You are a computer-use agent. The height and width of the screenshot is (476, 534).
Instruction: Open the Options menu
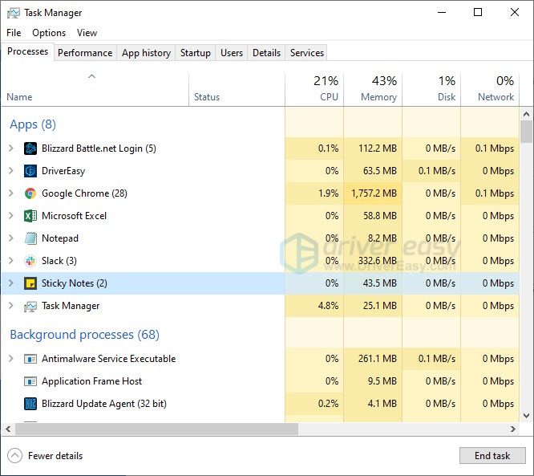pyautogui.click(x=49, y=33)
